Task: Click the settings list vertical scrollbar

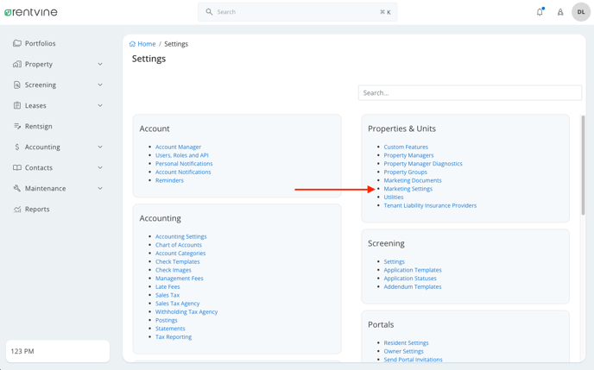Action: tap(583, 166)
